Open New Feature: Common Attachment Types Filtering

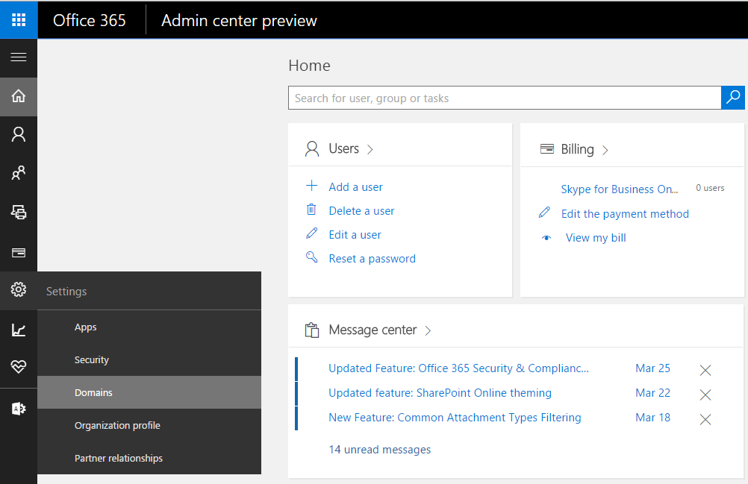(455, 418)
